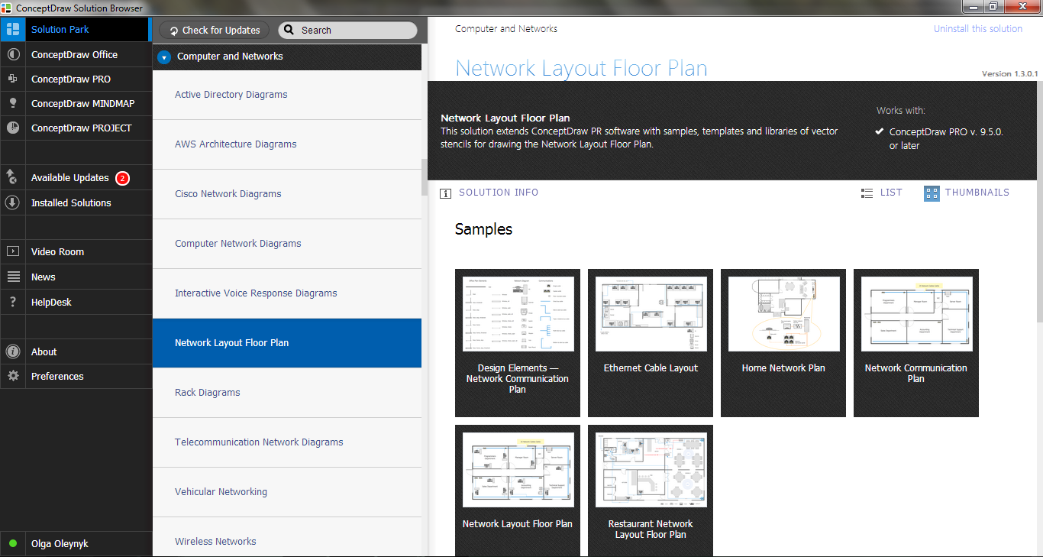Open the News page
Screen dimensions: 1043x557
(x=44, y=277)
